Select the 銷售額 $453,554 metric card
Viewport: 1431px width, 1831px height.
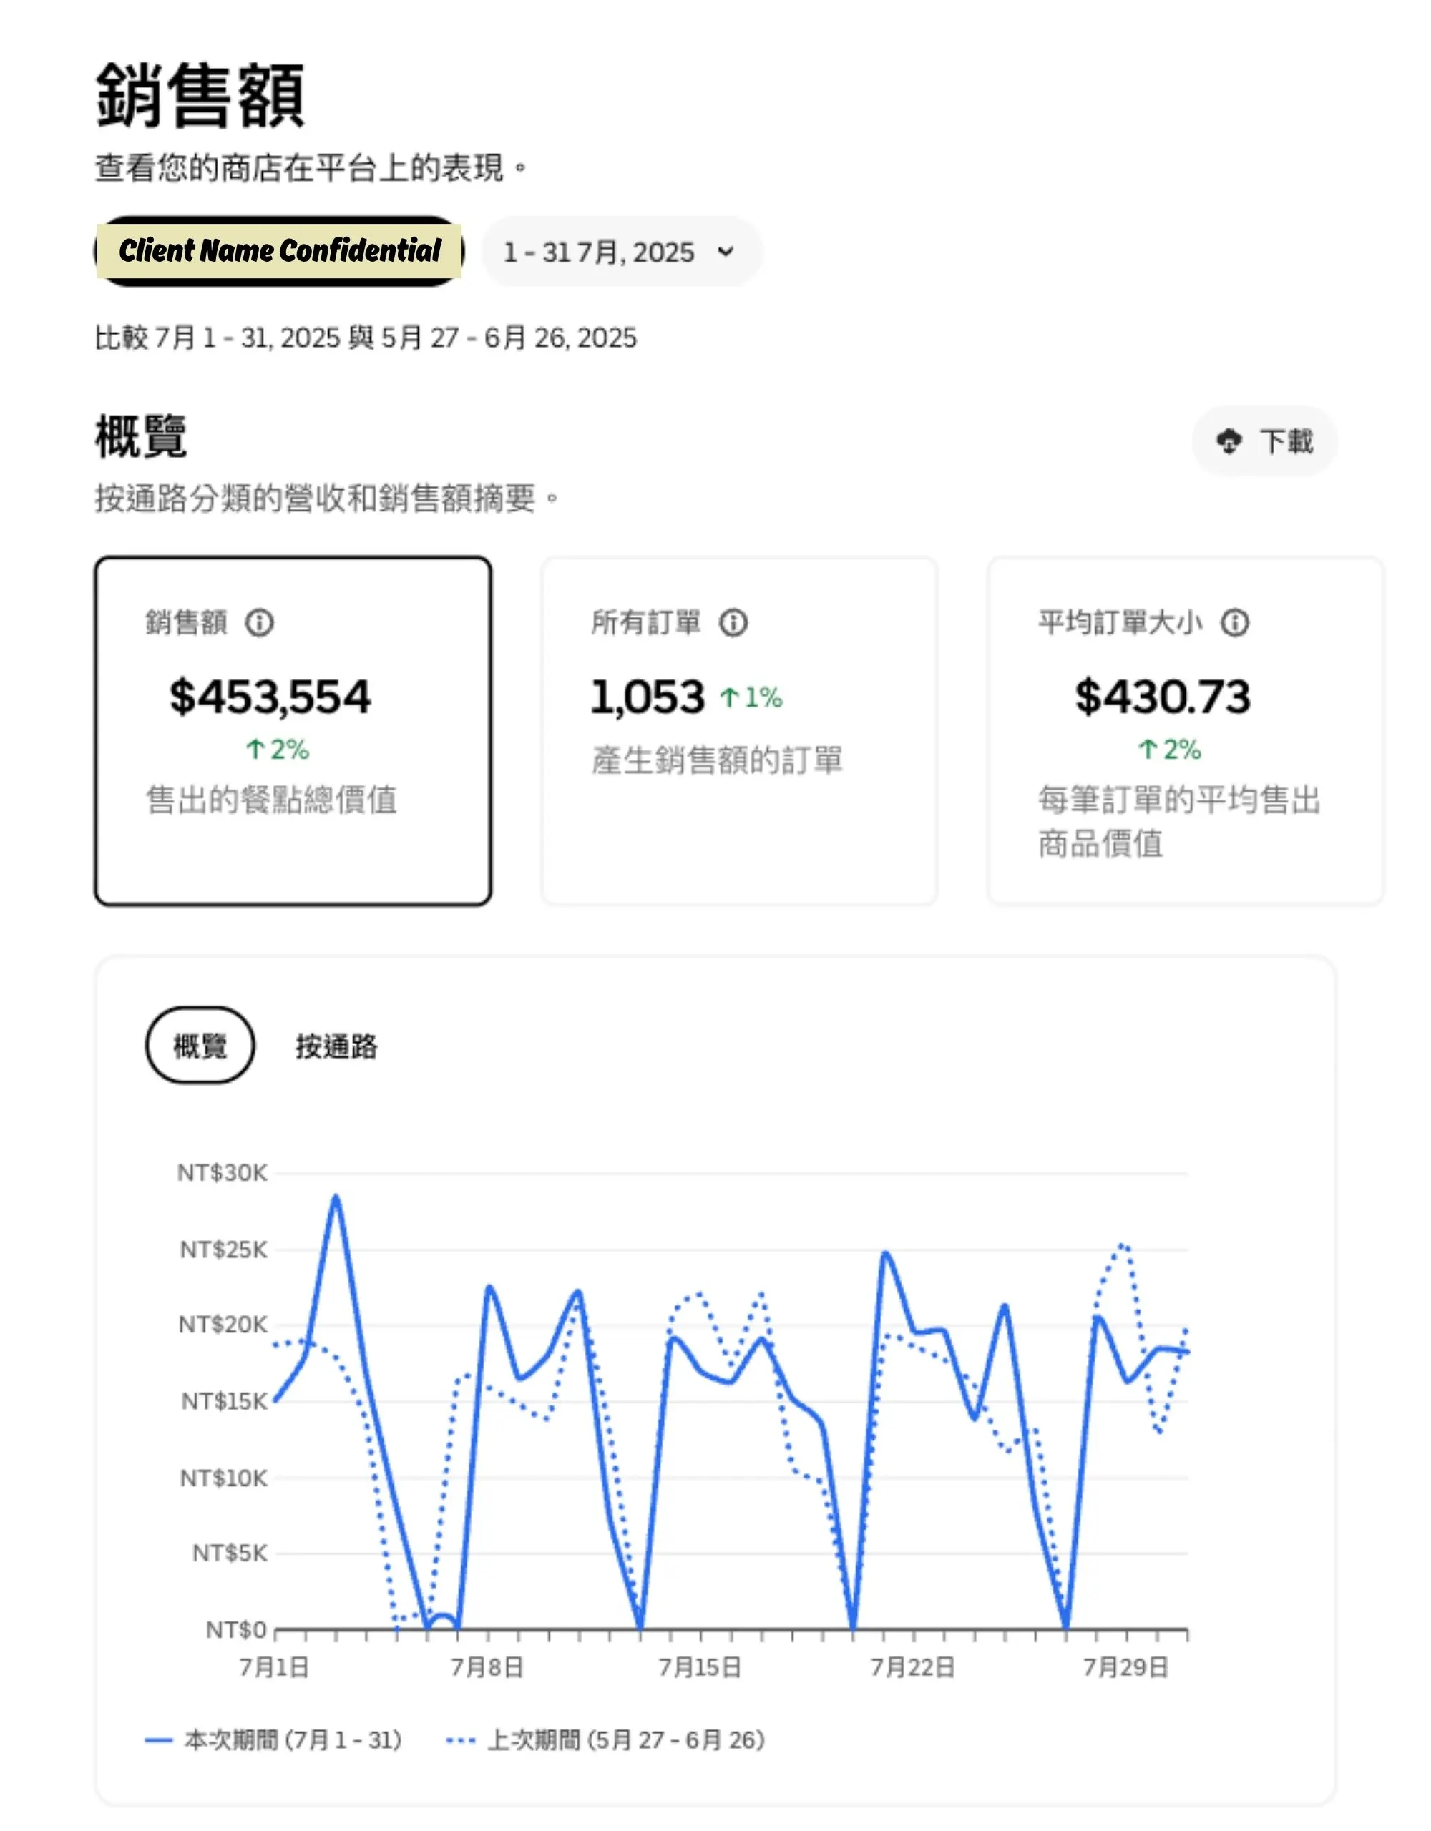(293, 731)
